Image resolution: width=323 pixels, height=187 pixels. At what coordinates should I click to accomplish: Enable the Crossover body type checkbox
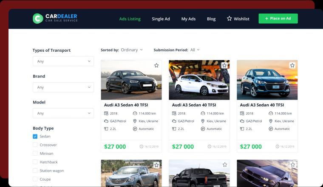pos(35,145)
